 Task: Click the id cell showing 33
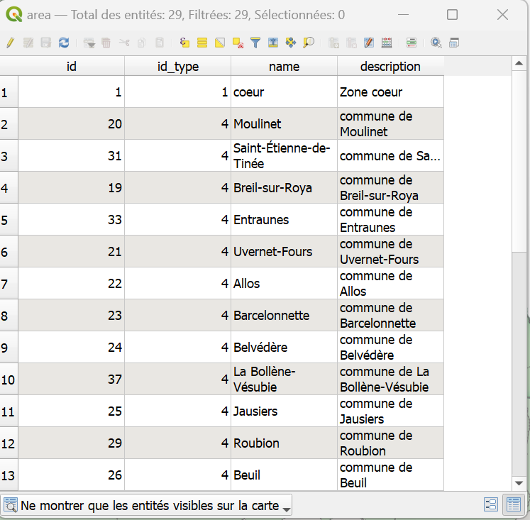tap(72, 220)
